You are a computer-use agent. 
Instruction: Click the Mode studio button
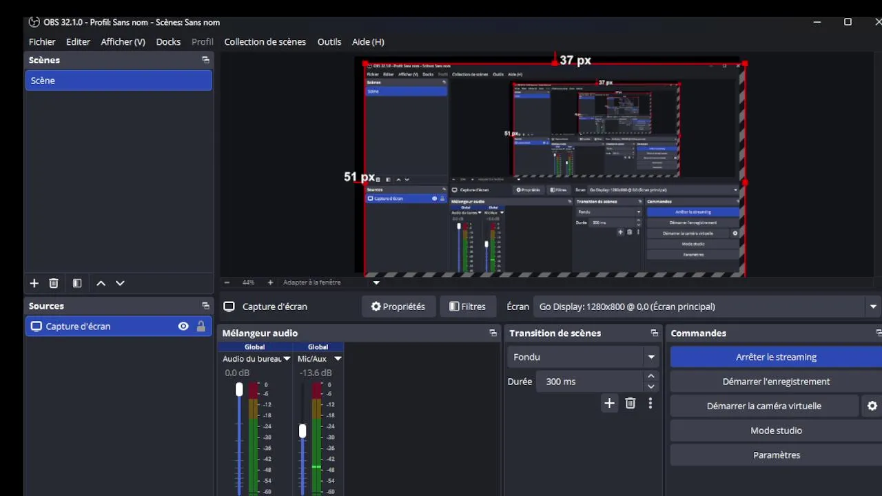[776, 431]
